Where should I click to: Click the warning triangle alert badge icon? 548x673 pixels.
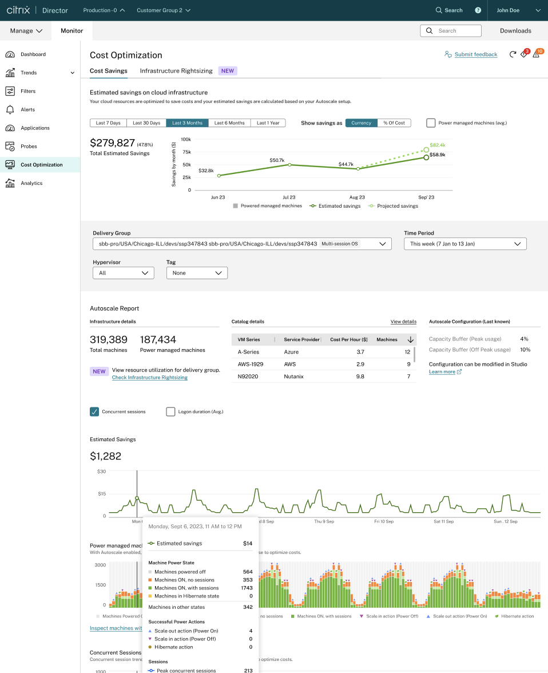point(536,54)
